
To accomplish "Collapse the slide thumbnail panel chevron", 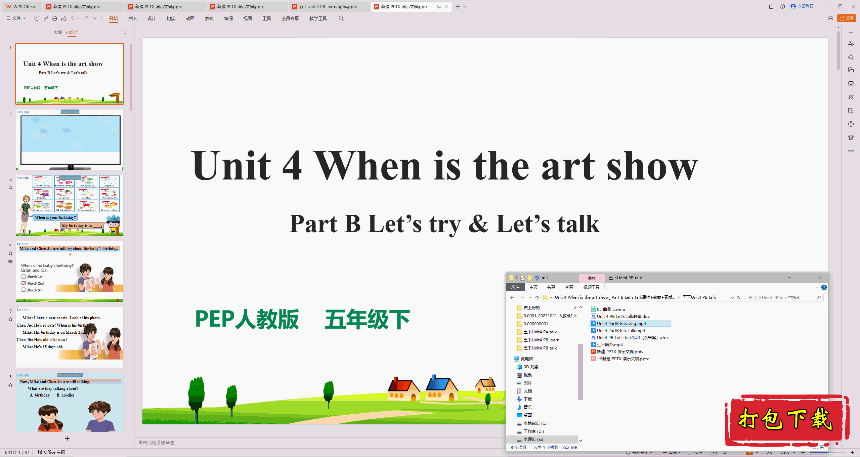I will point(126,33).
